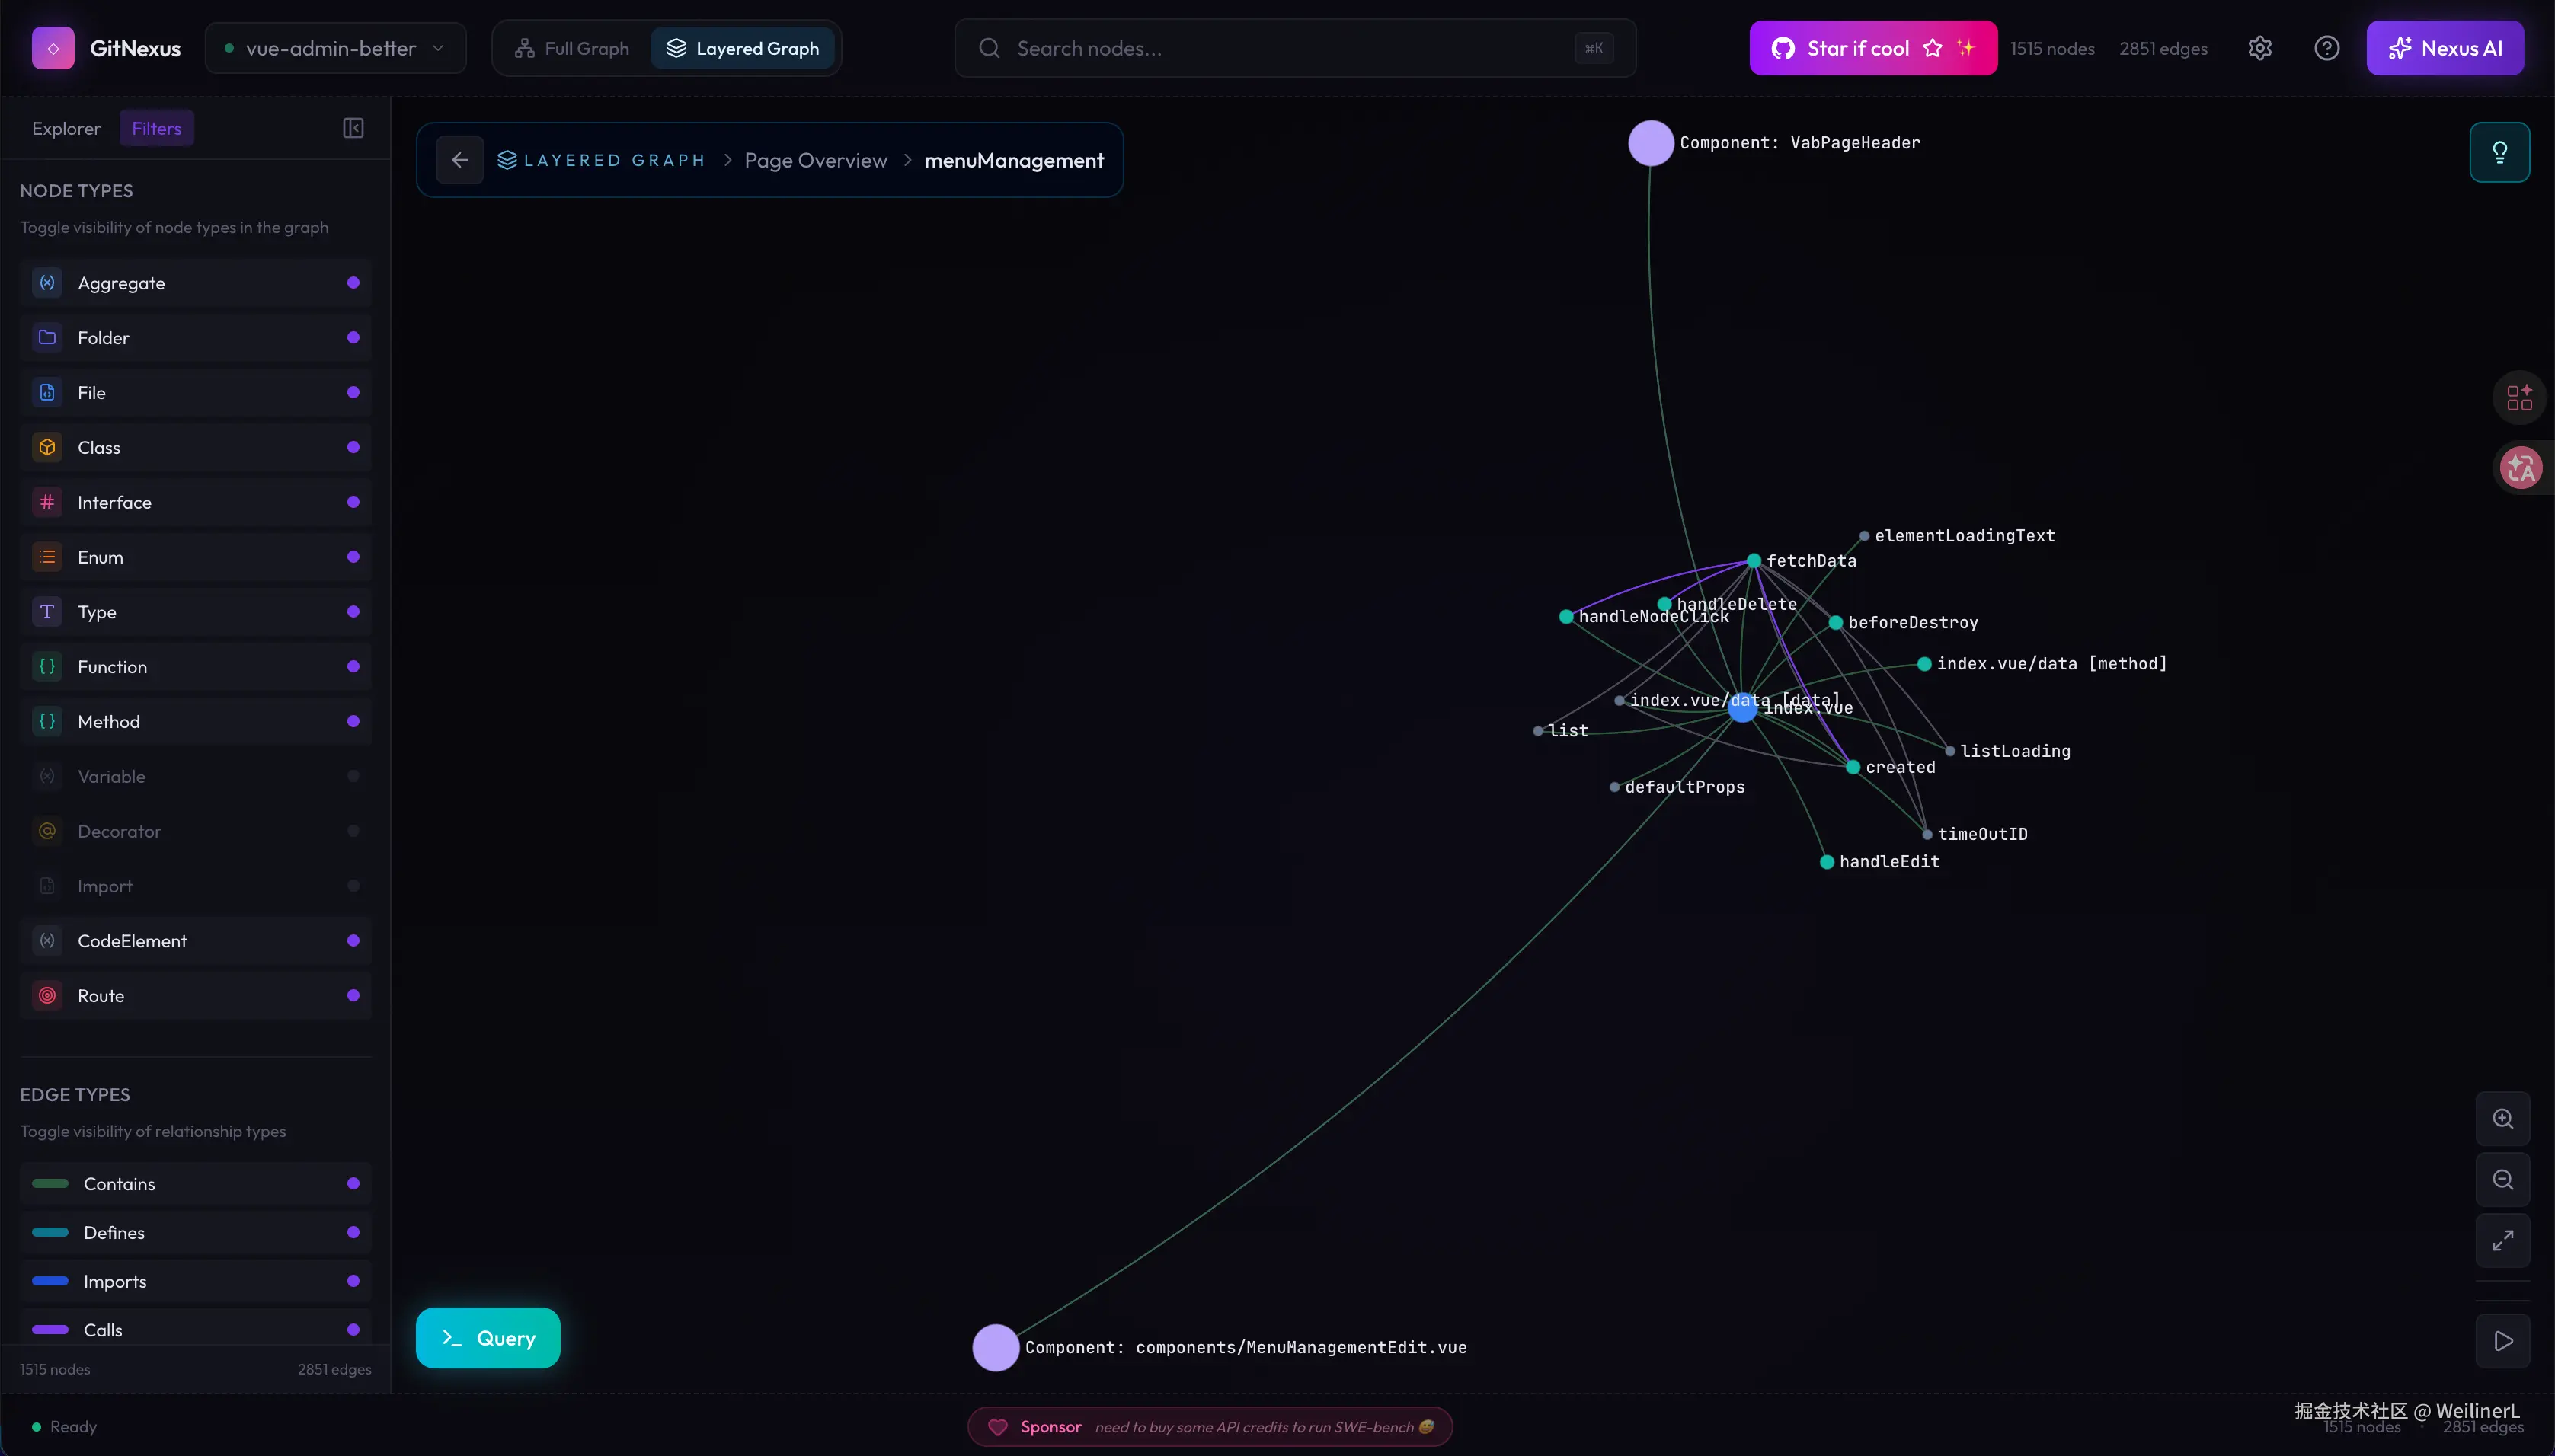2555x1456 pixels.
Task: Open the Explorer tab
Action: [x=66, y=128]
